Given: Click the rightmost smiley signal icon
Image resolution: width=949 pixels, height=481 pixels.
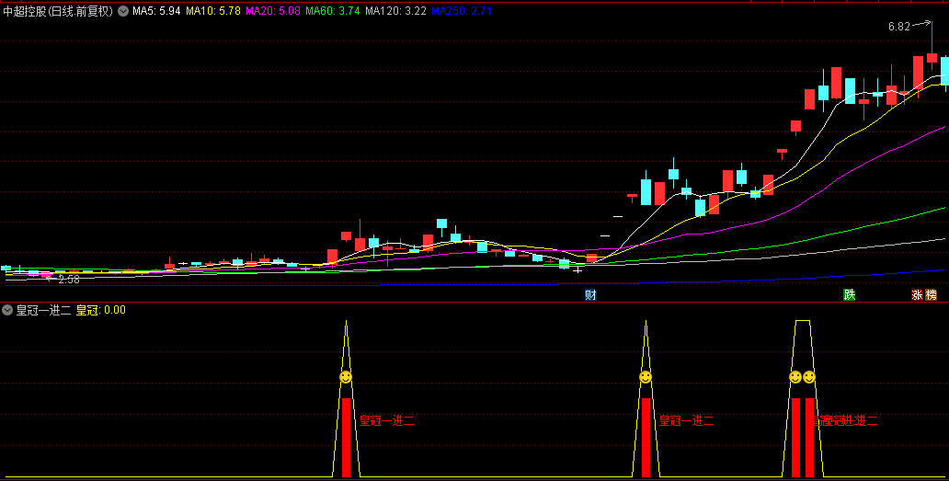Looking at the screenshot, I should 809,377.
